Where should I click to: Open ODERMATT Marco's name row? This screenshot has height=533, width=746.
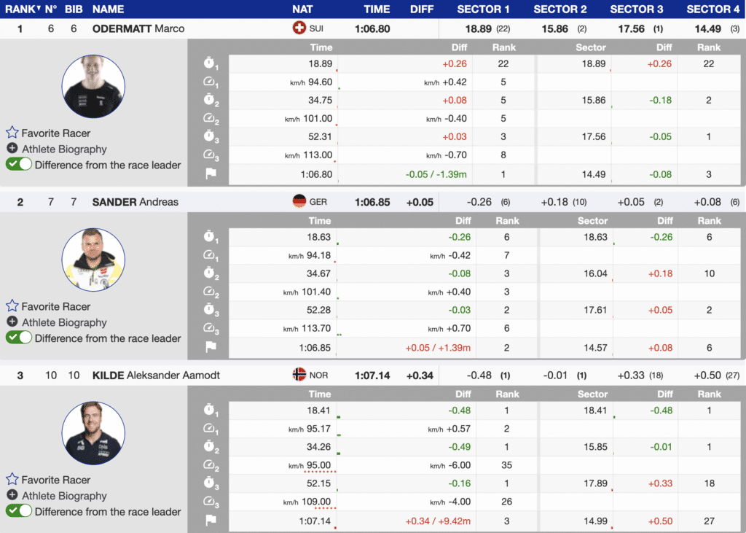pyautogui.click(x=138, y=28)
